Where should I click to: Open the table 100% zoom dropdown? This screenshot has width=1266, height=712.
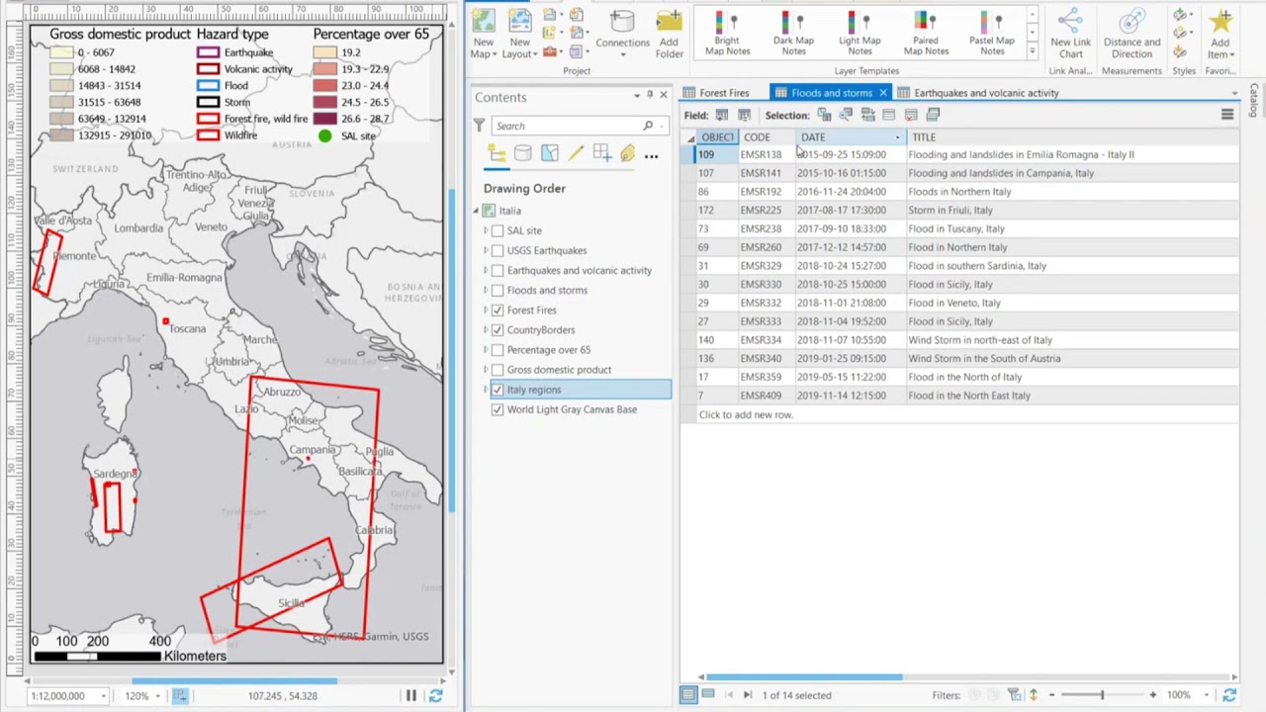(1206, 695)
